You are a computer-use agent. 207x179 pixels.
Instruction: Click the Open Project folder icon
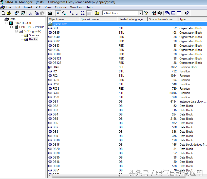pos(9,13)
